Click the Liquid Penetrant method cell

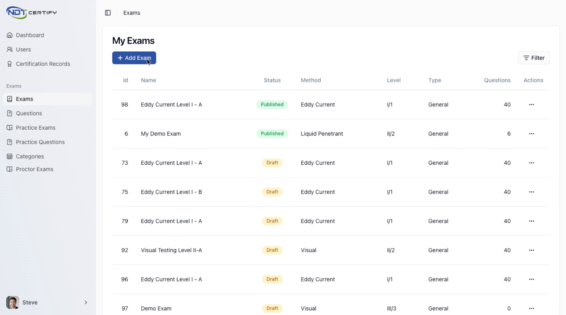(x=322, y=134)
